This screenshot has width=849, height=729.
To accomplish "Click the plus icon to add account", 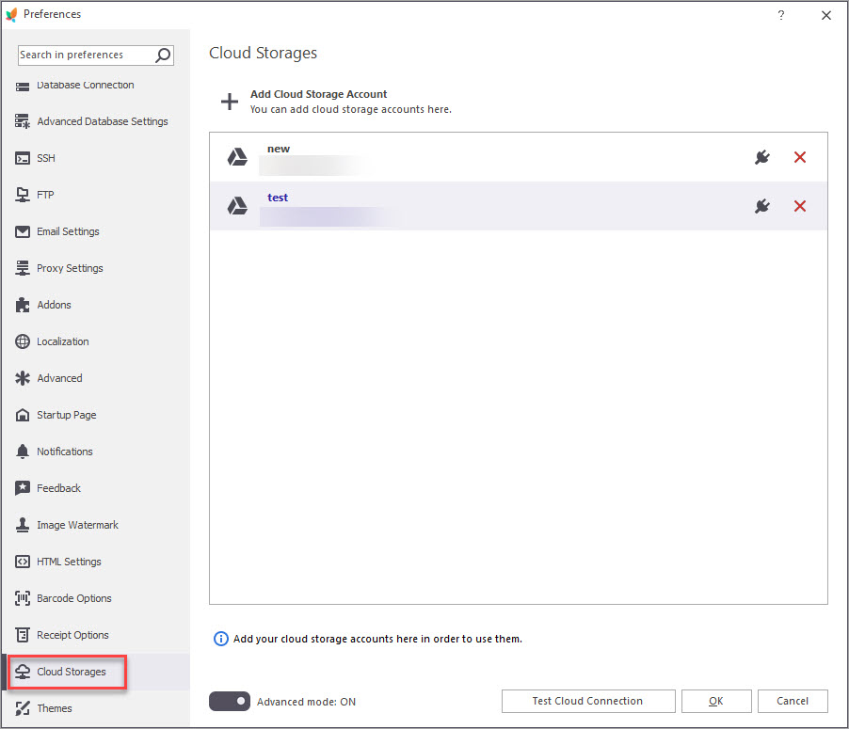I will (230, 102).
